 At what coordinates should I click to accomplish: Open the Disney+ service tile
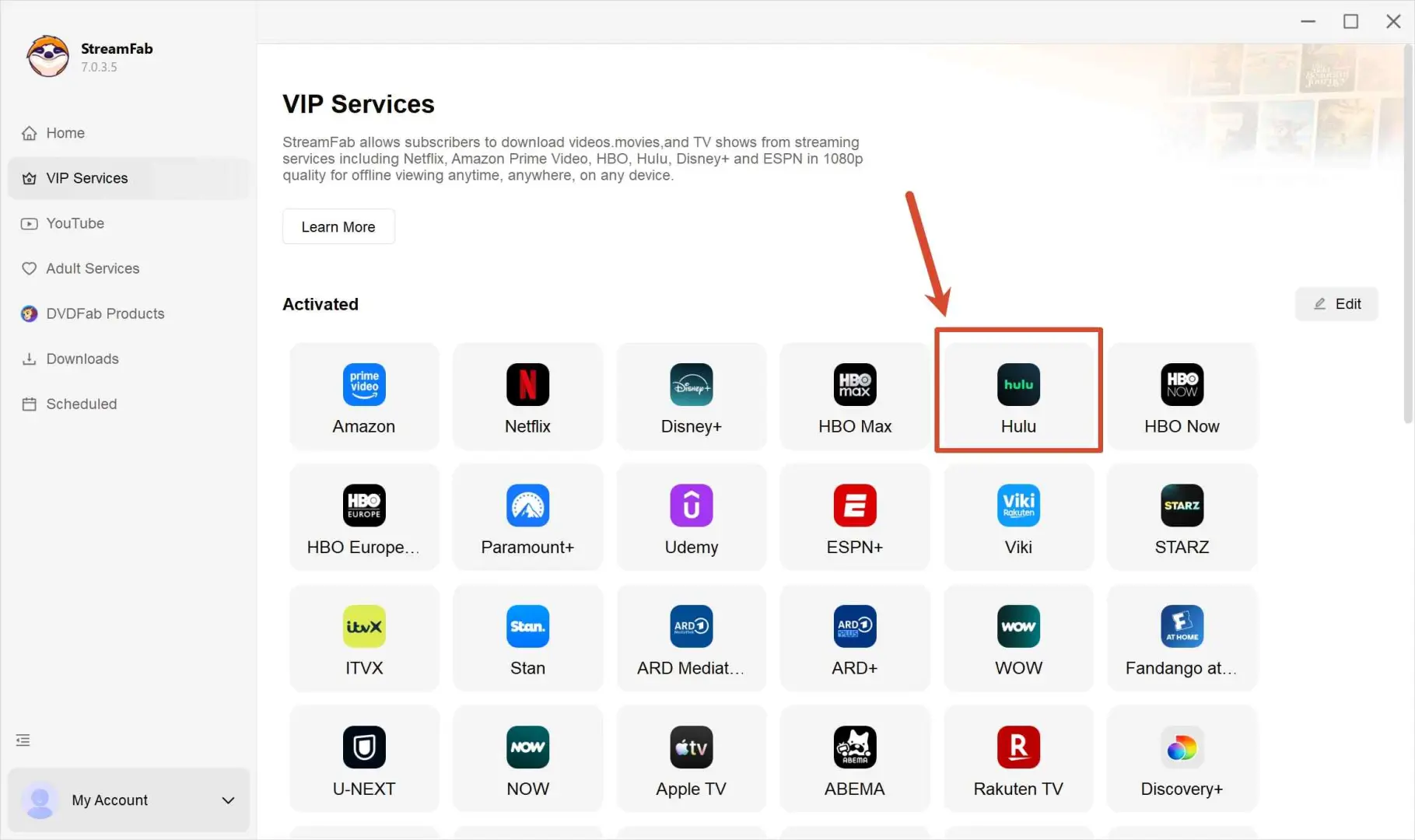(691, 397)
